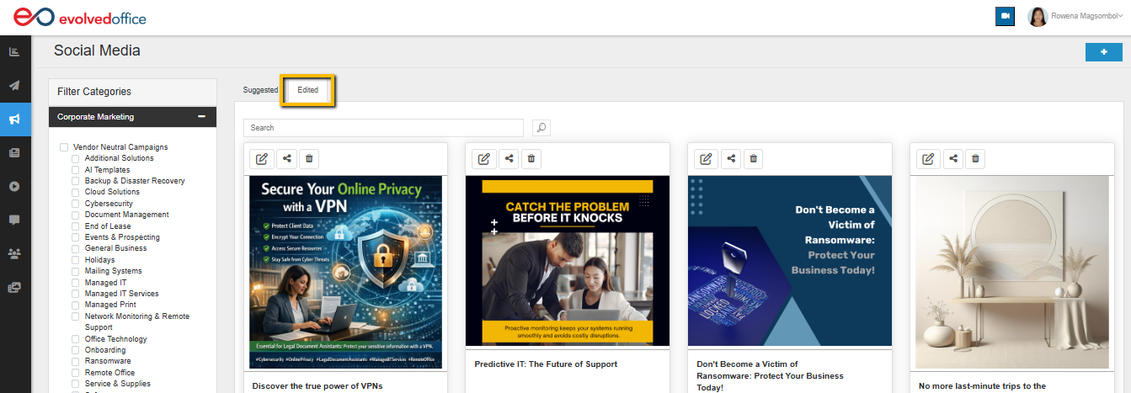Click the paper plane icon in left sidebar

point(14,85)
